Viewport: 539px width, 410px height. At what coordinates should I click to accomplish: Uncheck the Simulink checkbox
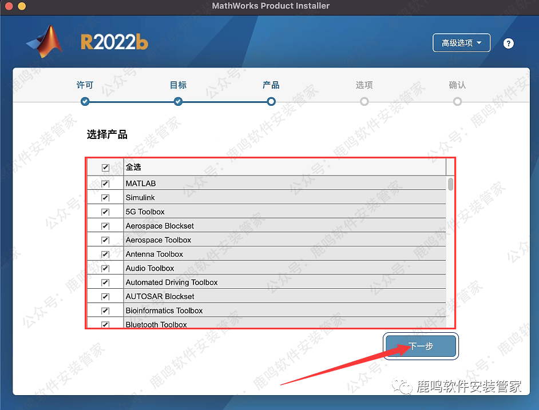[105, 198]
